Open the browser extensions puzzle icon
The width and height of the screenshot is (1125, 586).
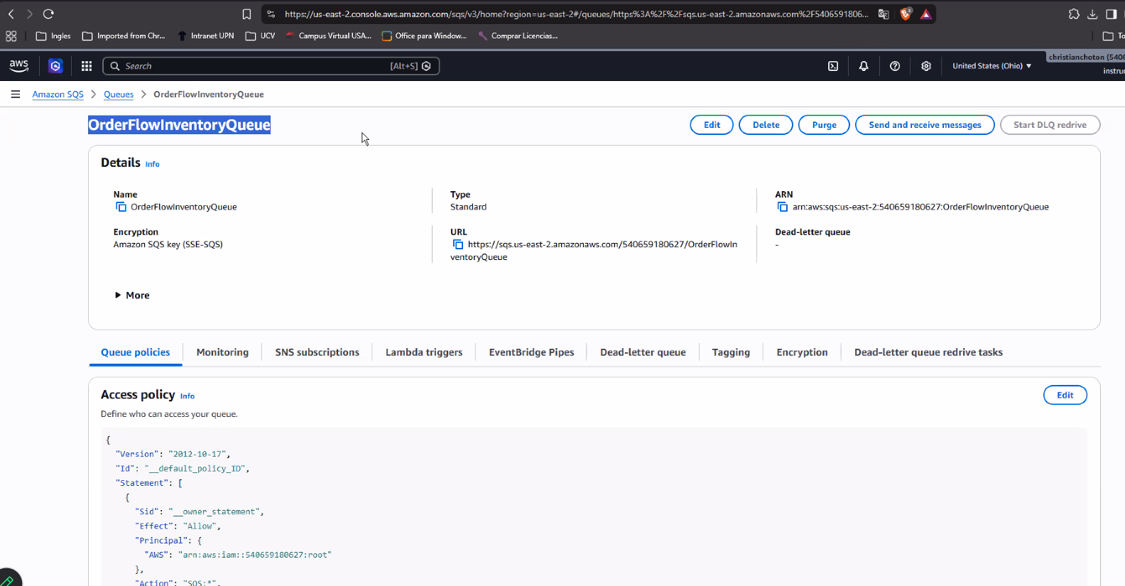pos(1074,14)
